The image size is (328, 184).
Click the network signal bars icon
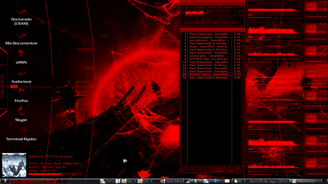(187, 181)
